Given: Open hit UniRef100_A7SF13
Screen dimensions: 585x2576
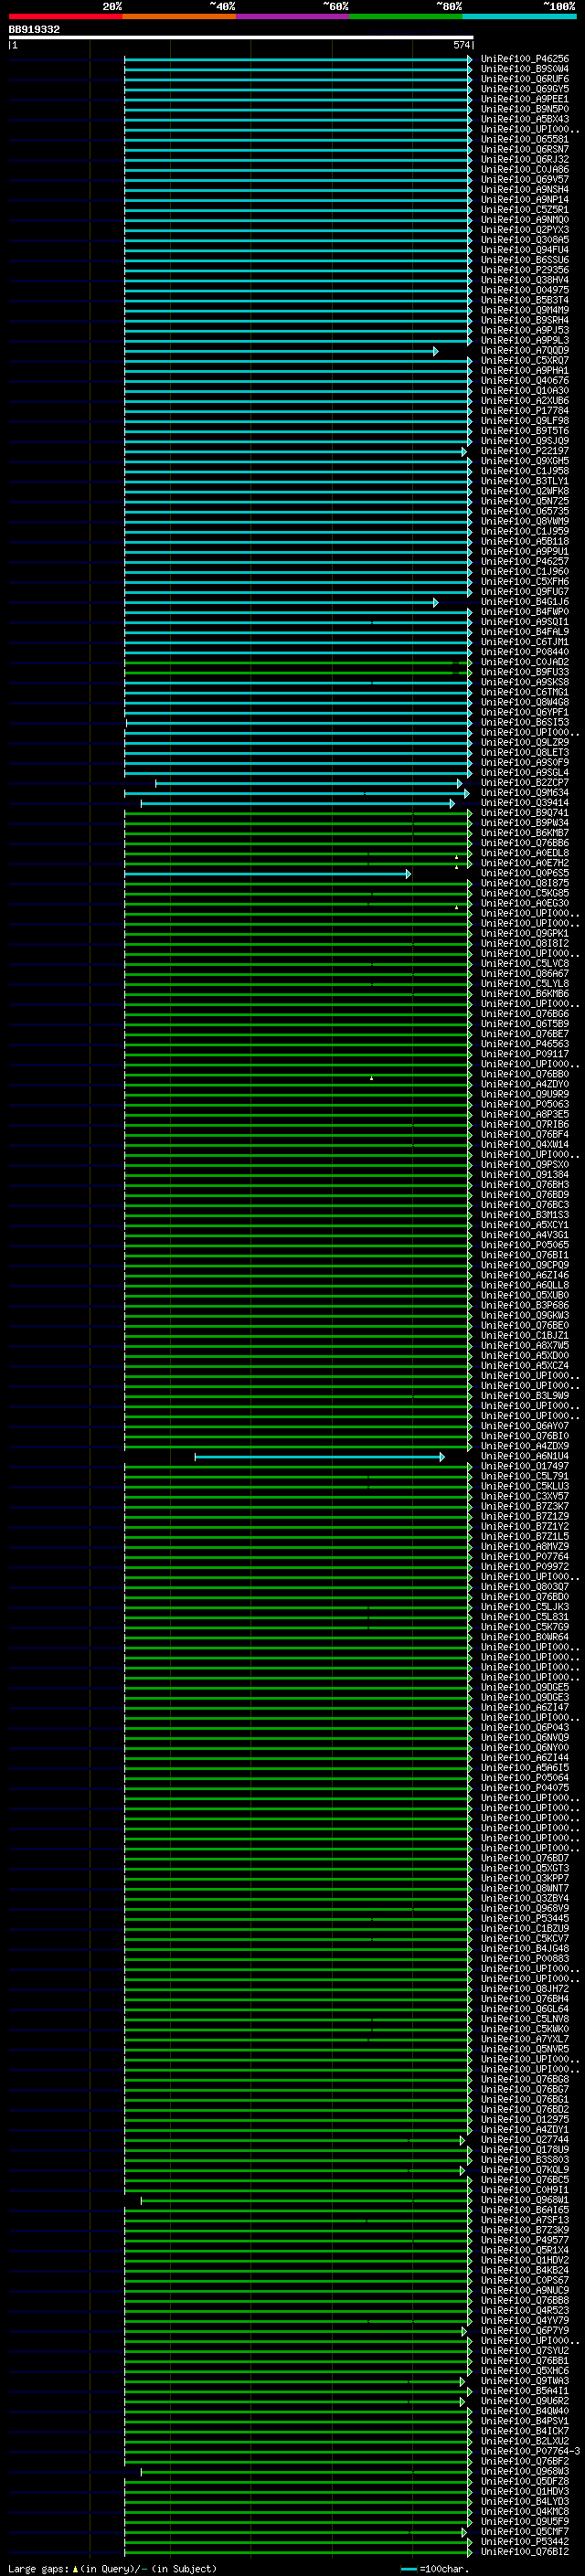Looking at the screenshot, I should click(524, 2220).
